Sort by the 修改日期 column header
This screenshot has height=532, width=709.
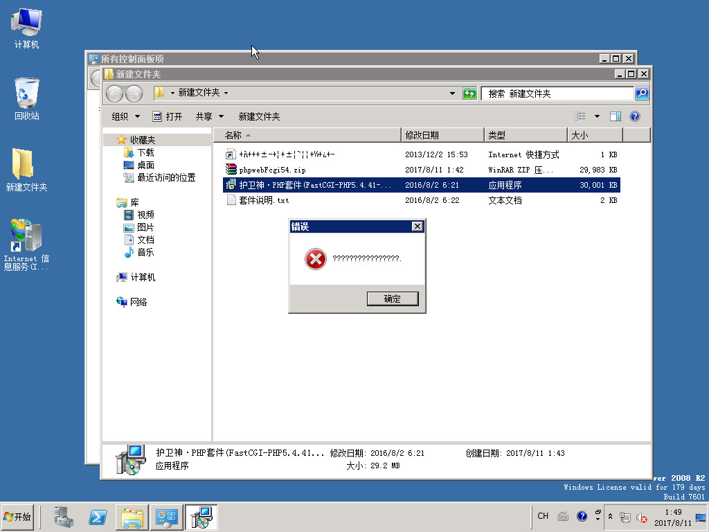(442, 135)
